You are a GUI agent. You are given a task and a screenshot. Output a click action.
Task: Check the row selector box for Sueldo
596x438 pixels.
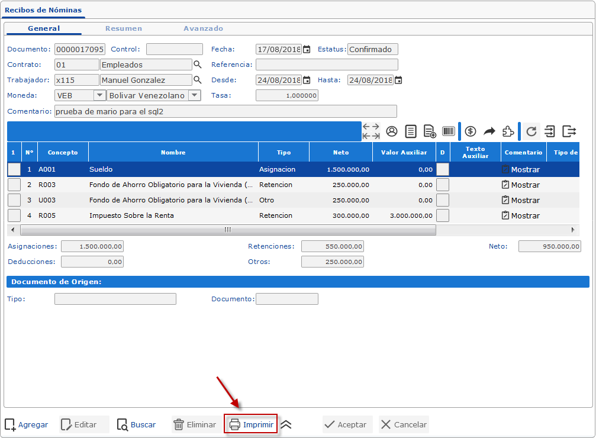click(x=14, y=169)
